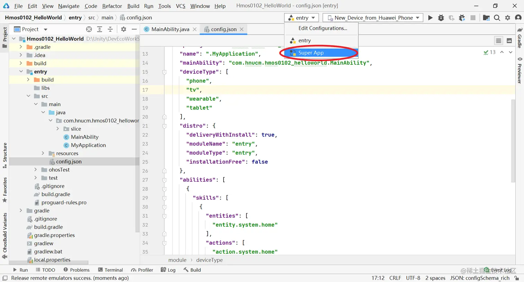Viewport: 524px width, 282px height.
Task: Go to previous highlighted problem arrow
Action: 502,52
